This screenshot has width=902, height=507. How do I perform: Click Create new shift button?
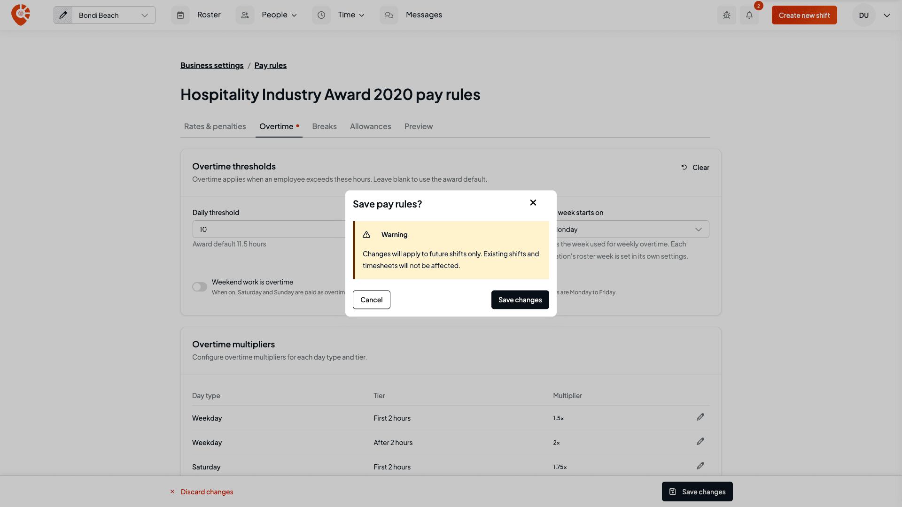(804, 15)
